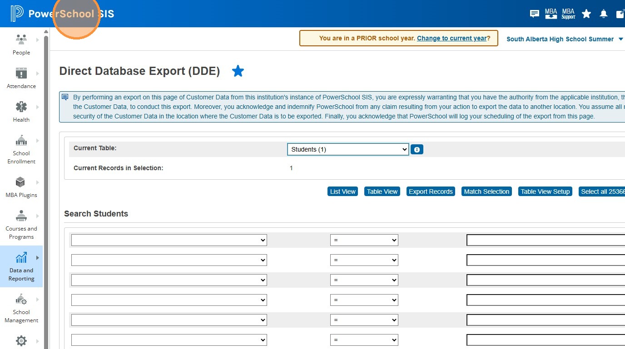Open the Health sidebar icon

click(21, 107)
